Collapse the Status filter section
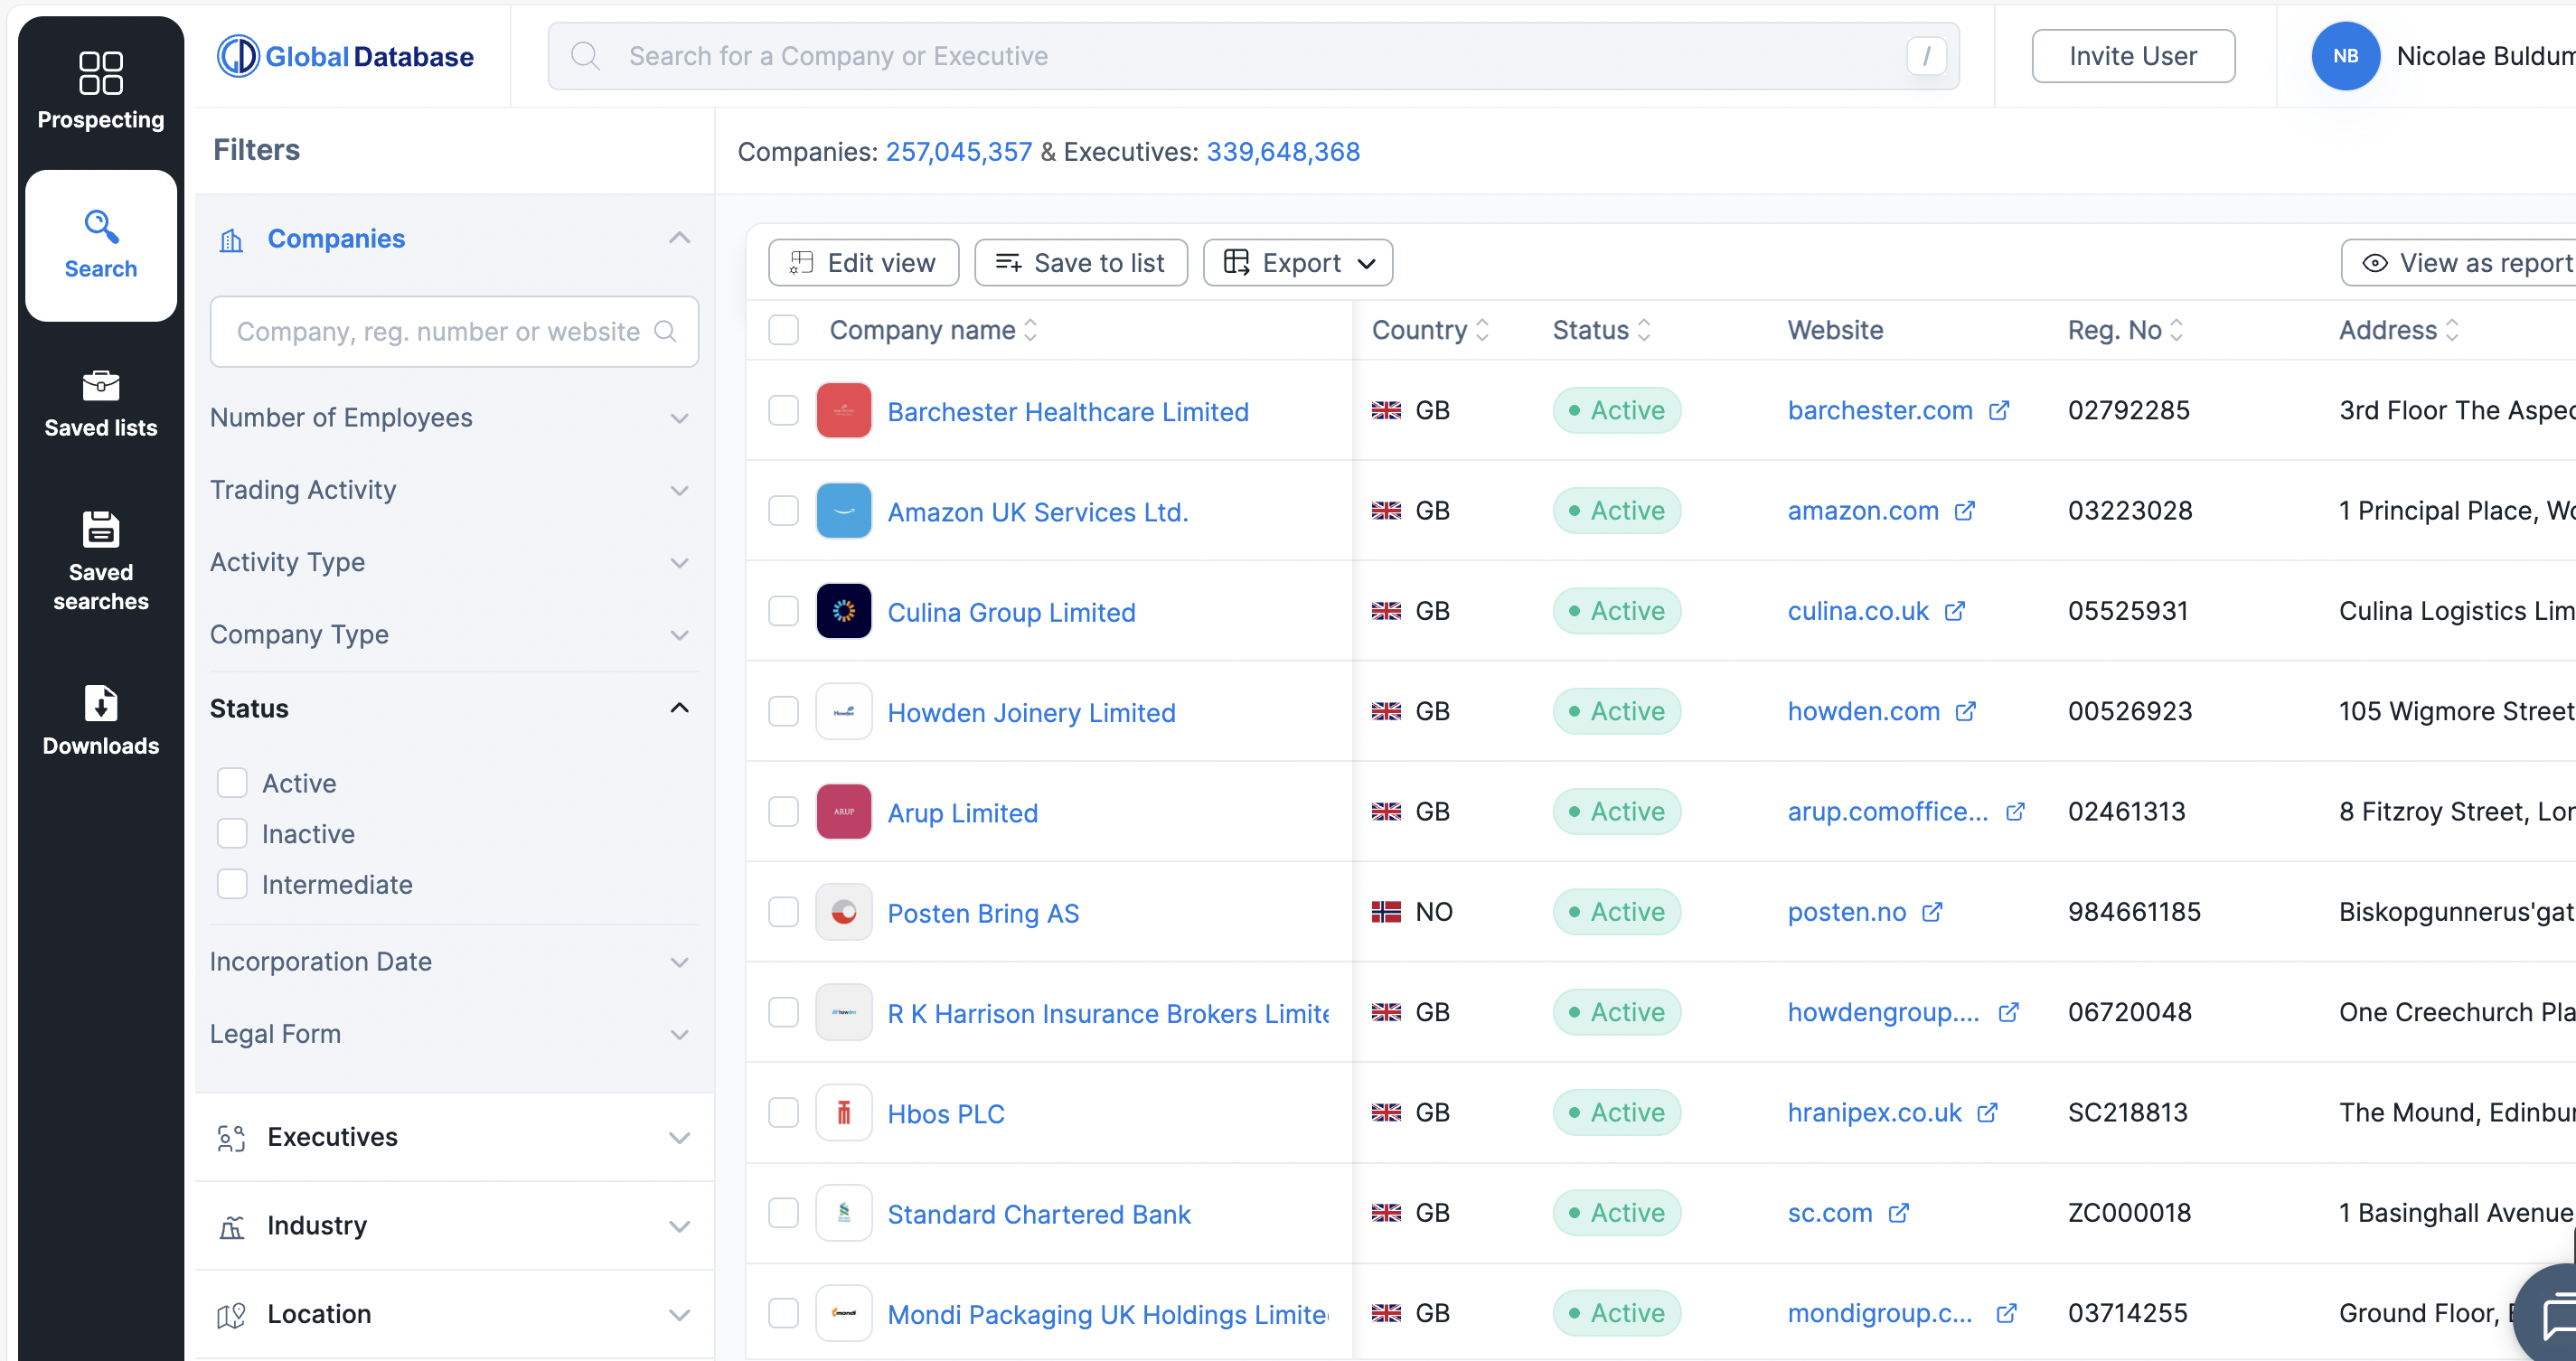The width and height of the screenshot is (2576, 1361). tap(679, 708)
